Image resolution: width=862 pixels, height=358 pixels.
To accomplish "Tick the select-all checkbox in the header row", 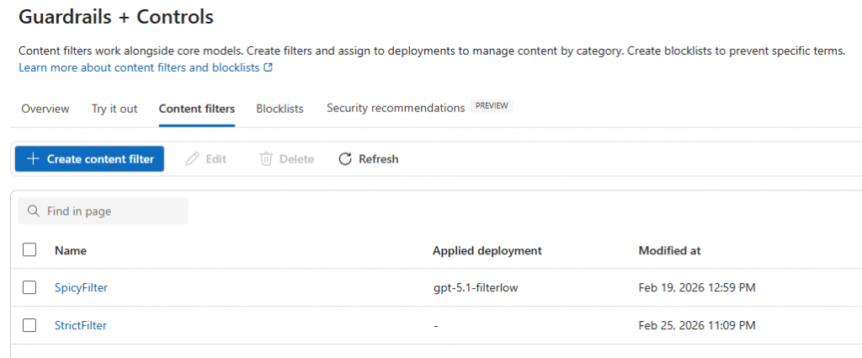I will point(29,250).
